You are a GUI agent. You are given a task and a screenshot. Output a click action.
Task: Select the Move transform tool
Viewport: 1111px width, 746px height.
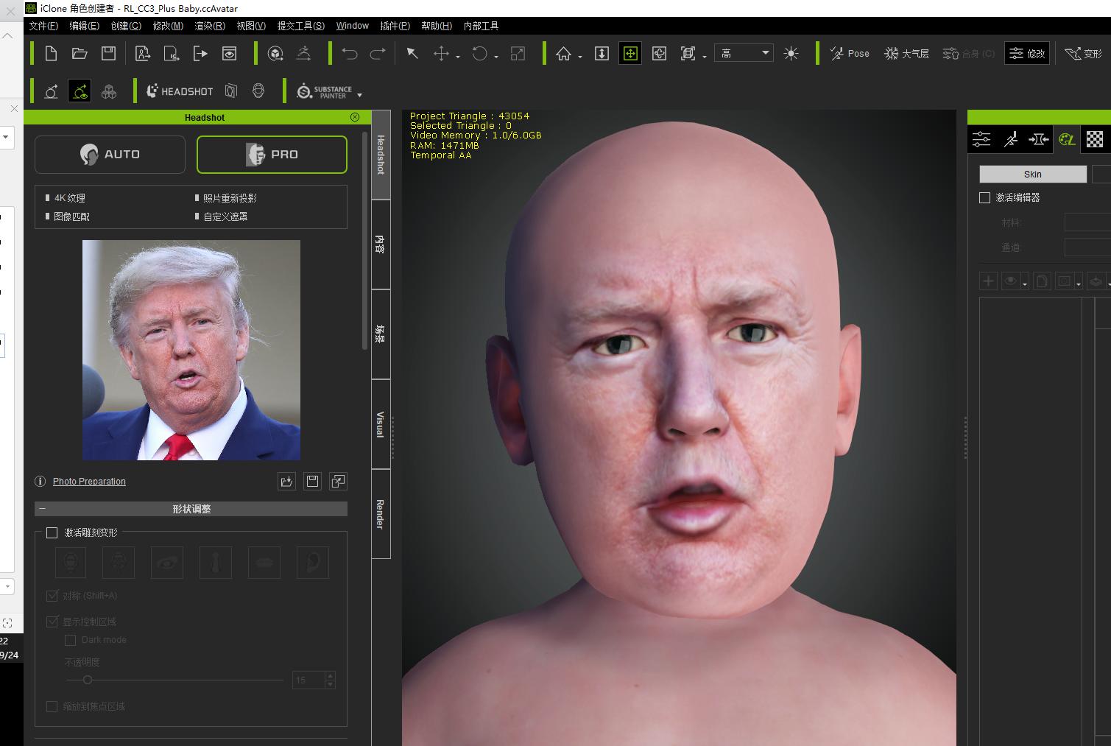tap(441, 53)
